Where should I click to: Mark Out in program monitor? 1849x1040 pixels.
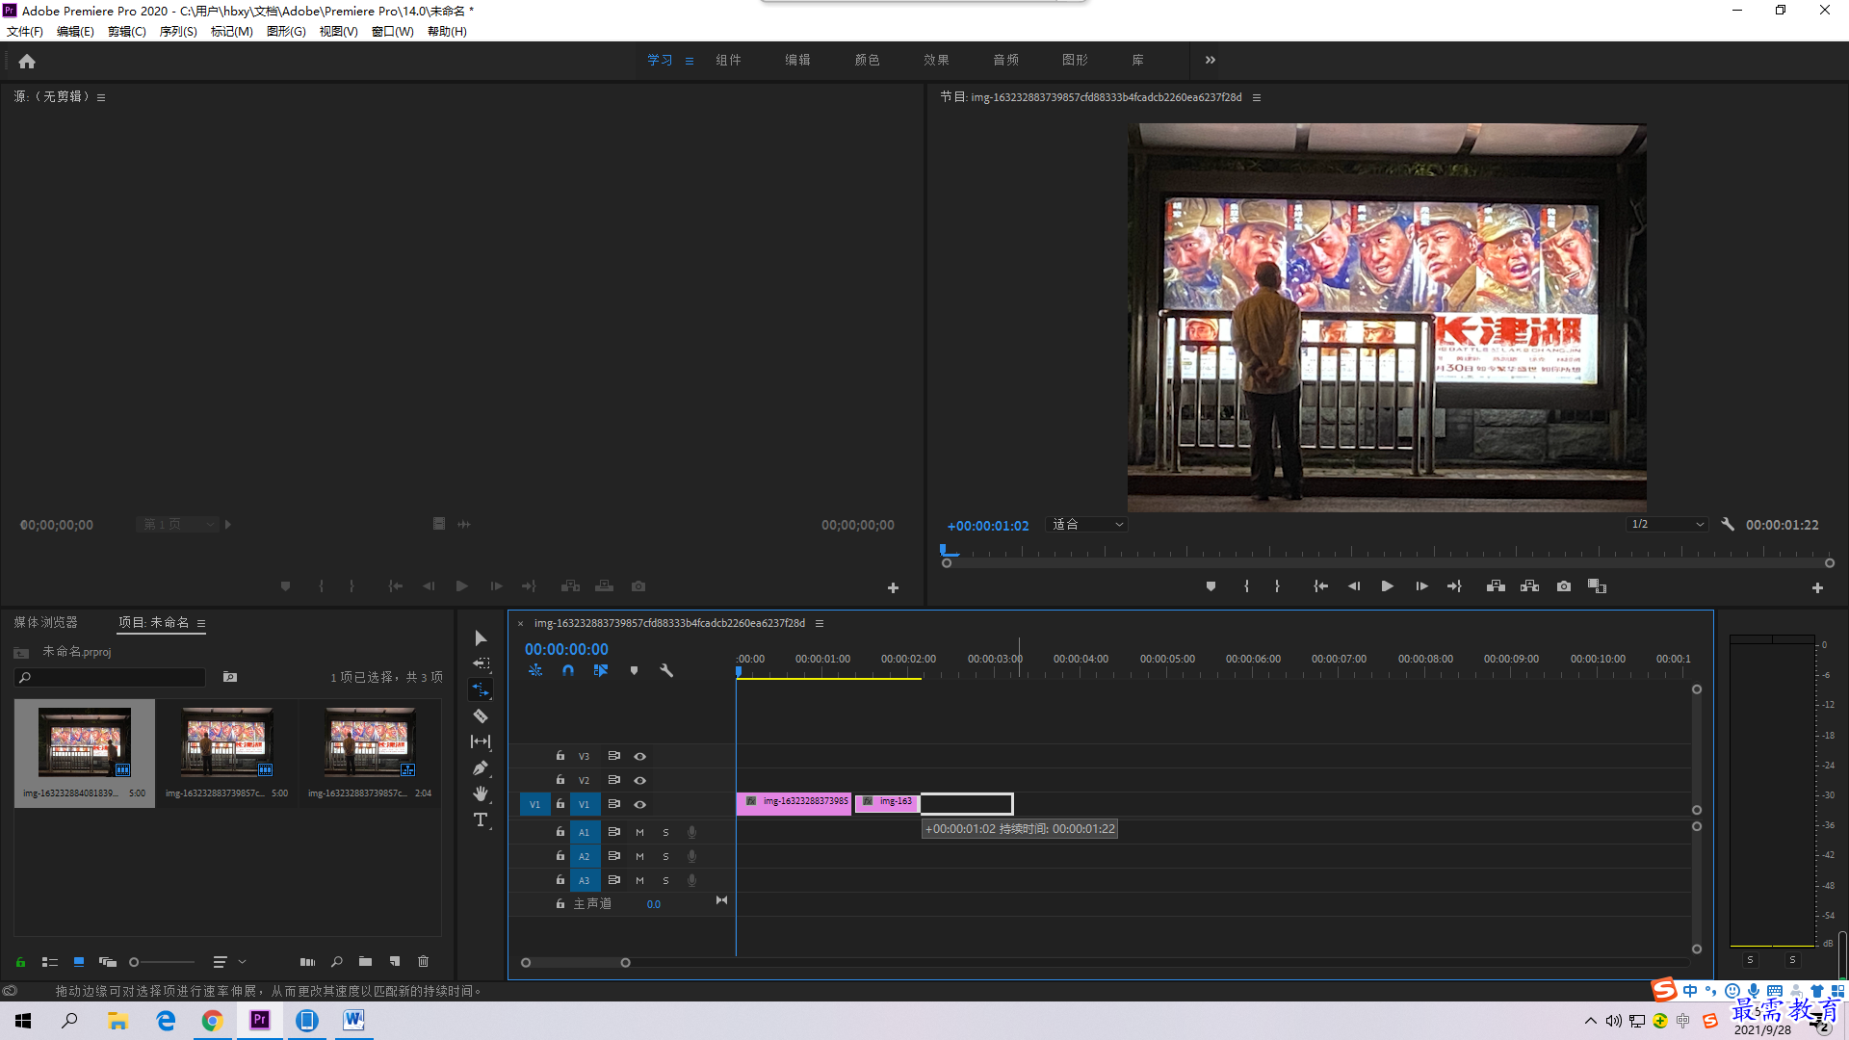[x=1278, y=586]
